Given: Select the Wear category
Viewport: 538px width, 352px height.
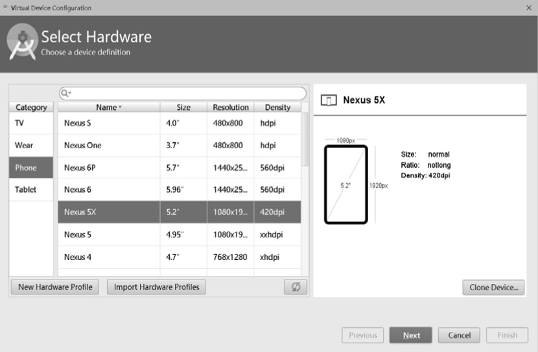Looking at the screenshot, I should click(31, 145).
